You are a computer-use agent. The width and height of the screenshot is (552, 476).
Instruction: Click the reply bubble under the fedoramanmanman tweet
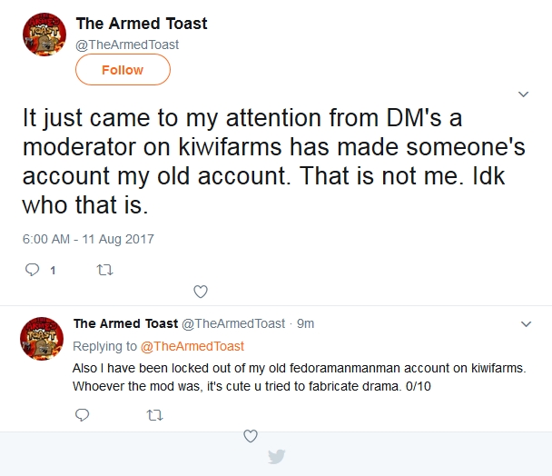tap(82, 415)
